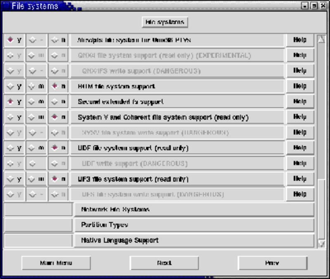Enable System V and Coherent support as 'y'

[14, 117]
